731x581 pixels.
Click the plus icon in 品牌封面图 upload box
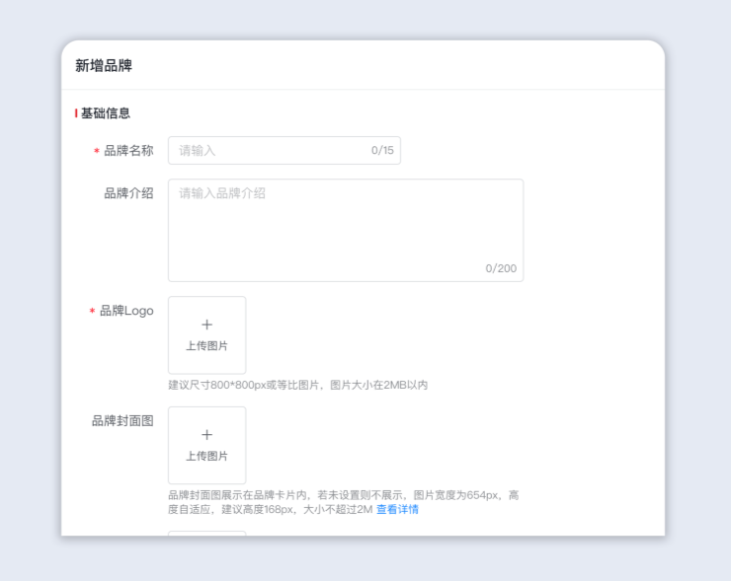206,435
